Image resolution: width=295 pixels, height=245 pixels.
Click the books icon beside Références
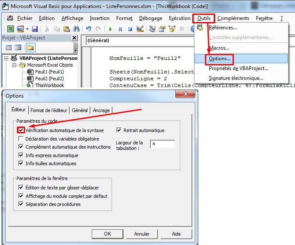point(200,28)
